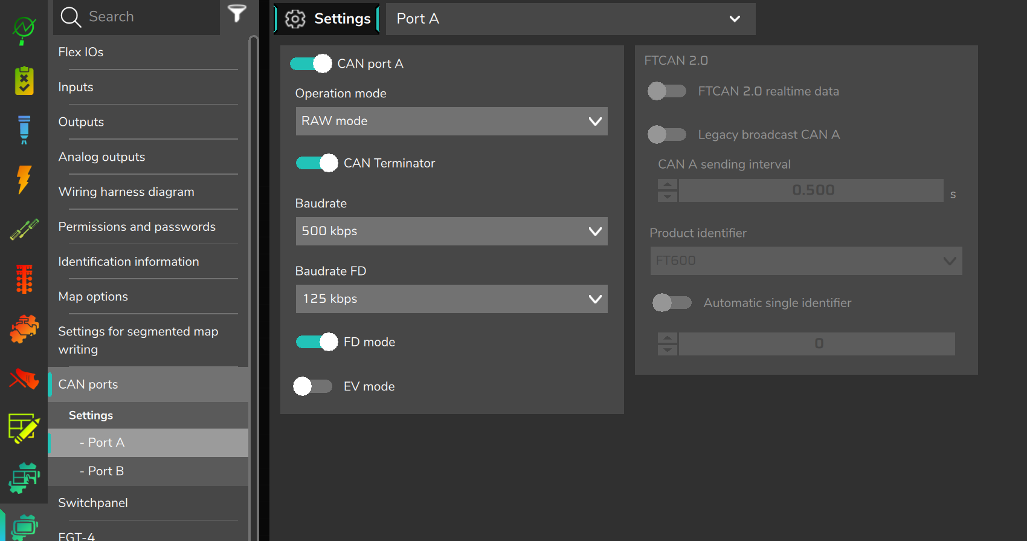
Task: Click the active green ECU chip icon
Action: pos(24,526)
